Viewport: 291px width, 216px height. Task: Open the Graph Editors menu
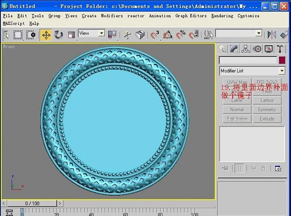pyautogui.click(x=191, y=16)
